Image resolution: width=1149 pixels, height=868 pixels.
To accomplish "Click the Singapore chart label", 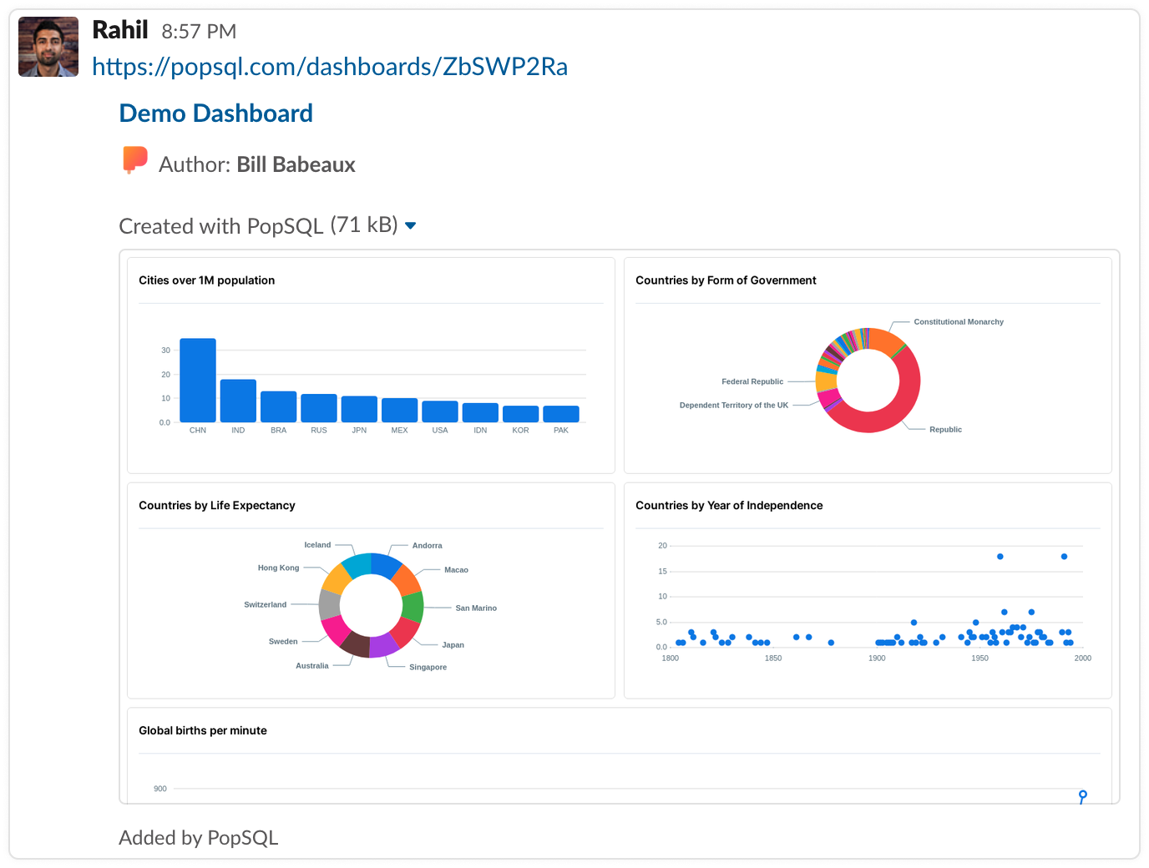I will [428, 668].
